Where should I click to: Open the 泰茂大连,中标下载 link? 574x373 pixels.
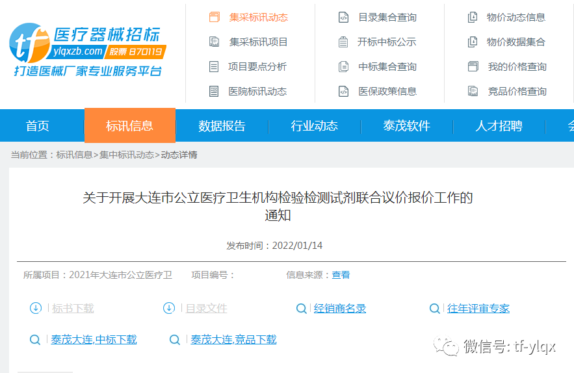coord(94,339)
